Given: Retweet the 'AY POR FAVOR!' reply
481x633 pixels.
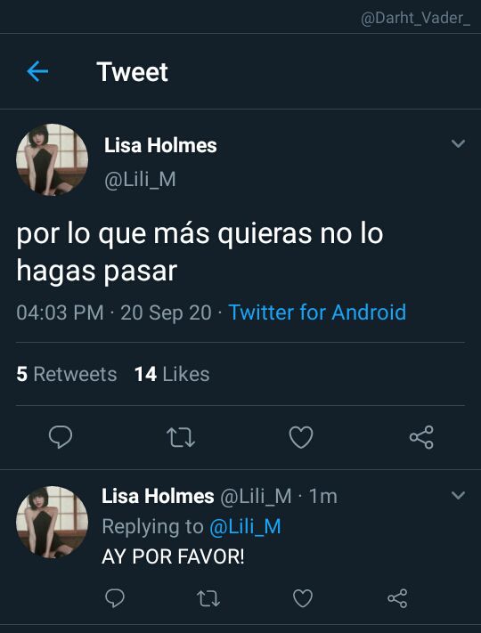Looking at the screenshot, I should 208,598.
